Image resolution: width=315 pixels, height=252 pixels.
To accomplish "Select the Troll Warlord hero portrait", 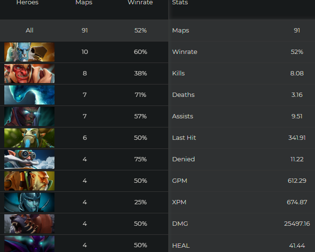I will [x=29, y=73].
